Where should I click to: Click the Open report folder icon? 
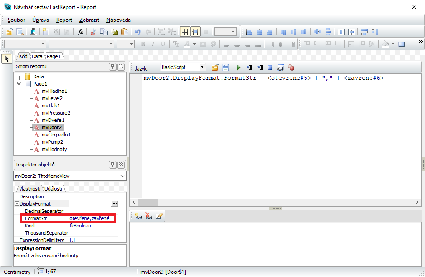click(9, 32)
